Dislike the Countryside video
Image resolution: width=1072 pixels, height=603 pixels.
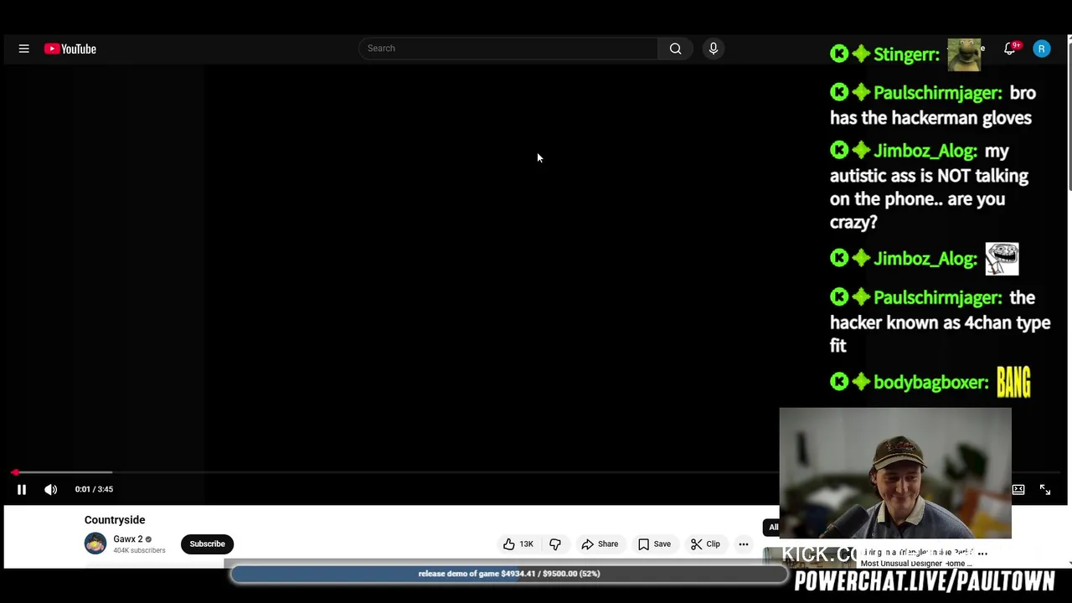[554, 544]
